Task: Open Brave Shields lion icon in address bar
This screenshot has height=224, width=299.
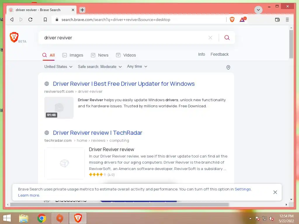Action: [x=232, y=20]
